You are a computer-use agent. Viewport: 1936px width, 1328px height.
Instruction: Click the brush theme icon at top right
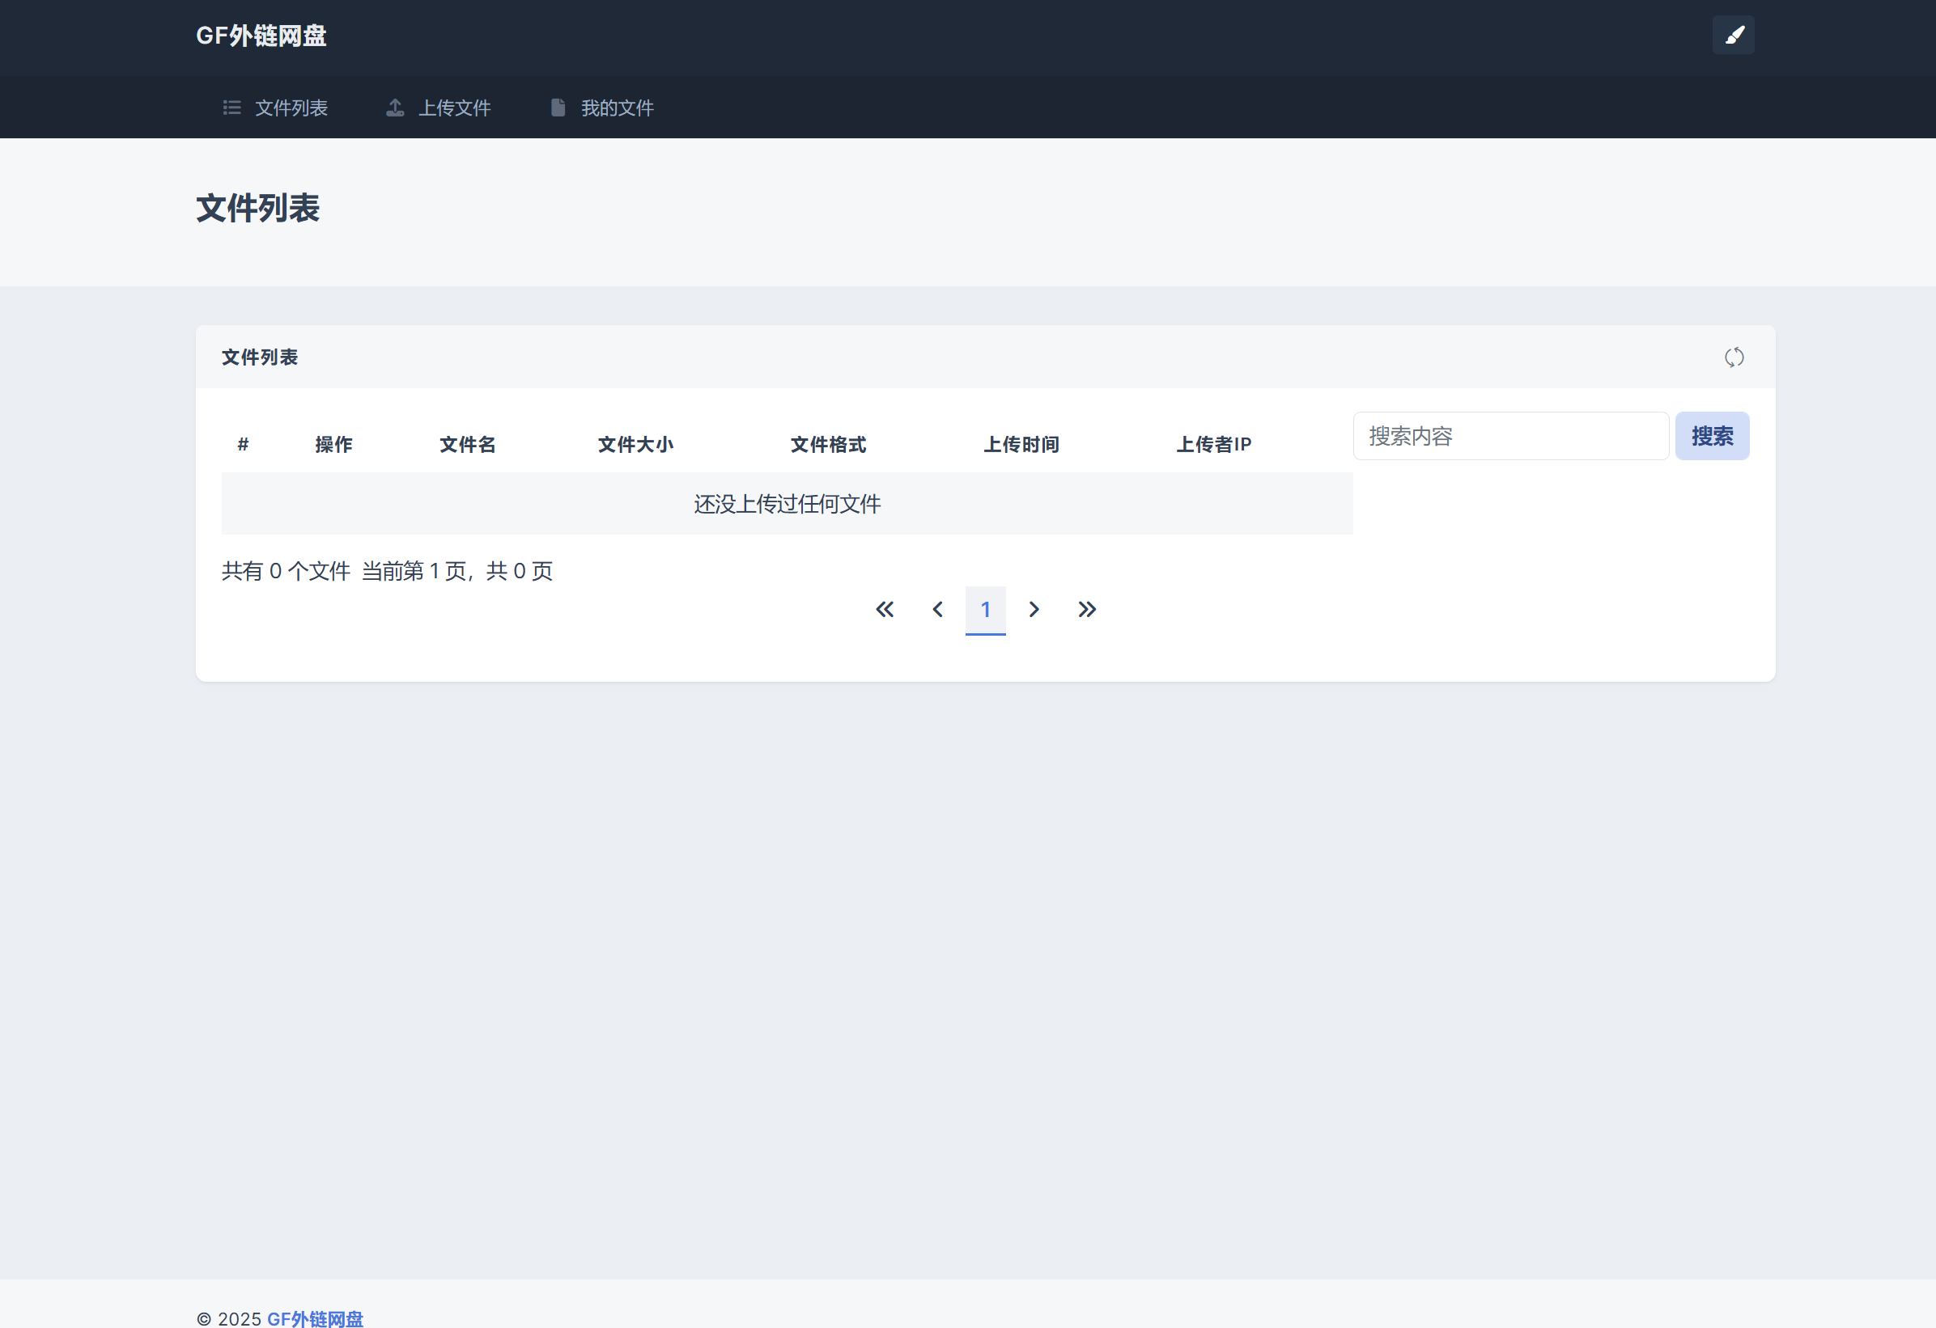[1734, 34]
